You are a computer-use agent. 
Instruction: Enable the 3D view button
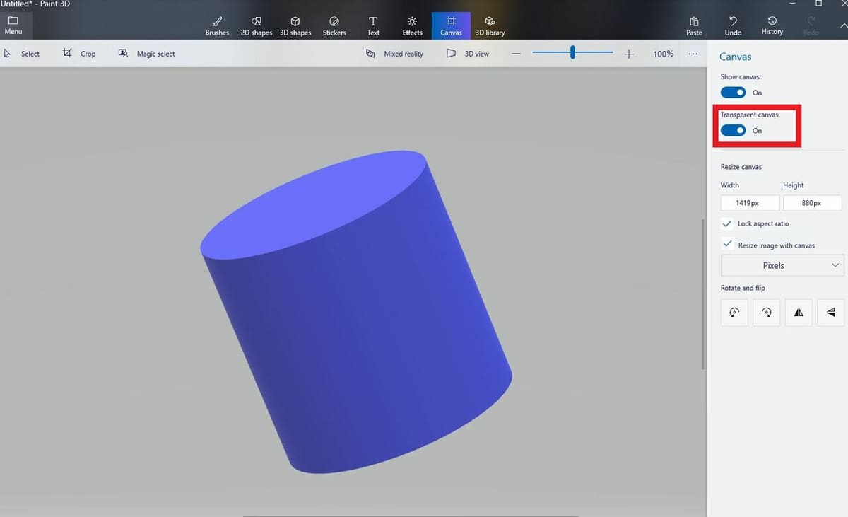point(468,54)
